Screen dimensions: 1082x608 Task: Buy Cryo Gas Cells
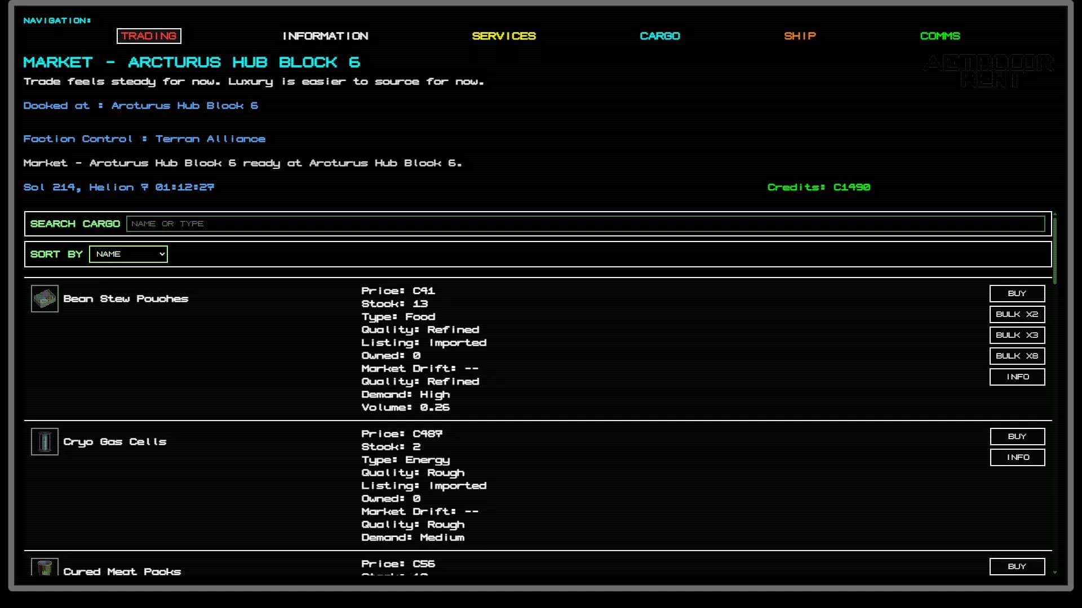[1017, 436]
